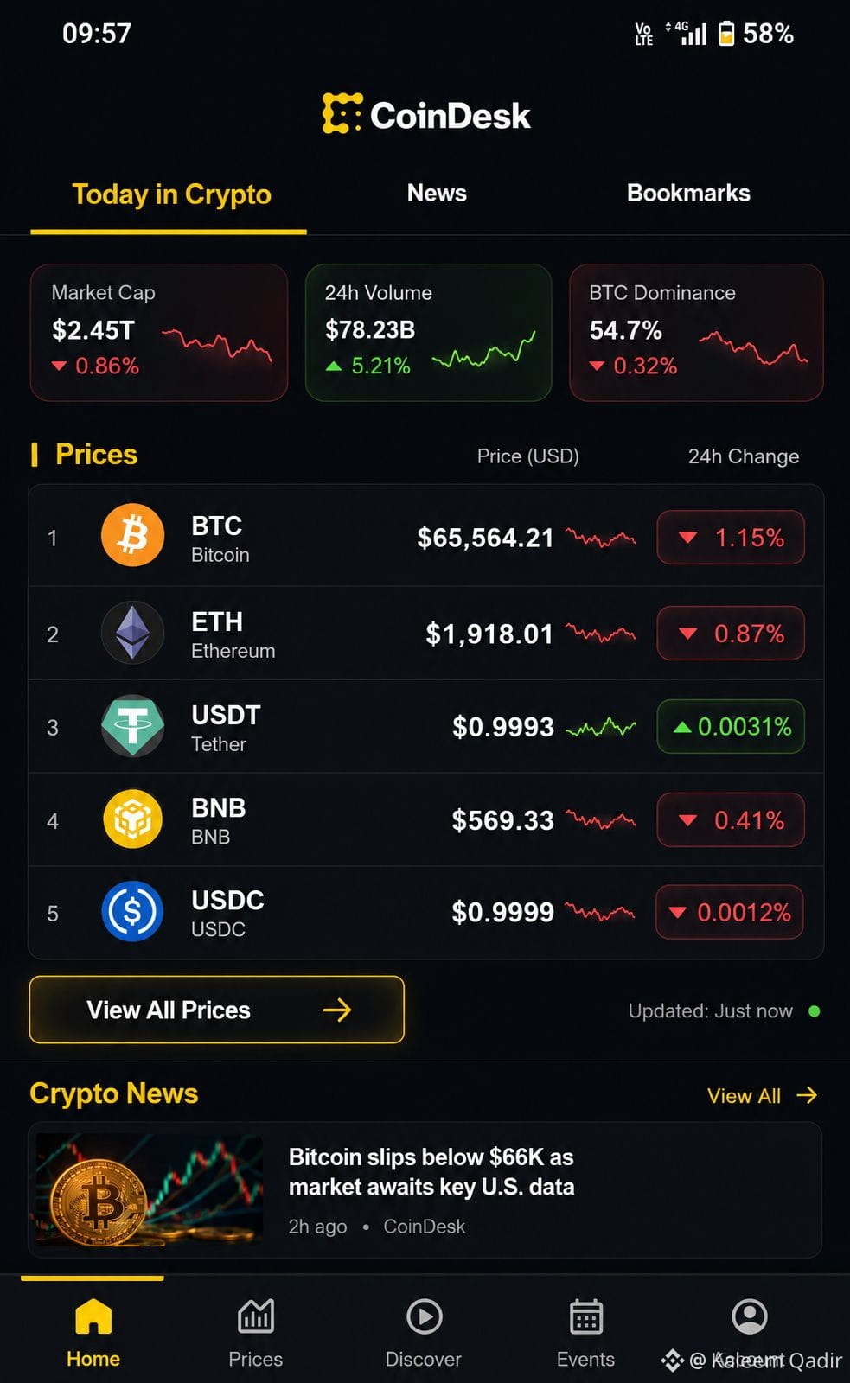Viewport: 850px width, 1383px height.
Task: Open the 24h Volume stats card
Action: (428, 333)
